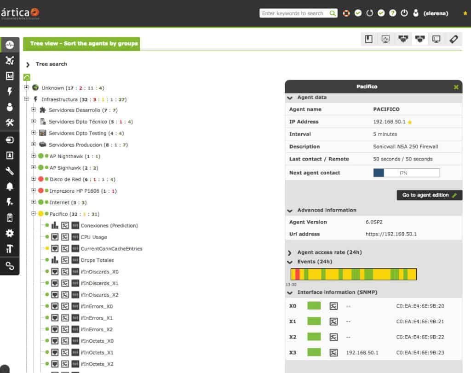Click the green home icon above the tree
Image resolution: width=471 pixels, height=373 pixels.
27,77
